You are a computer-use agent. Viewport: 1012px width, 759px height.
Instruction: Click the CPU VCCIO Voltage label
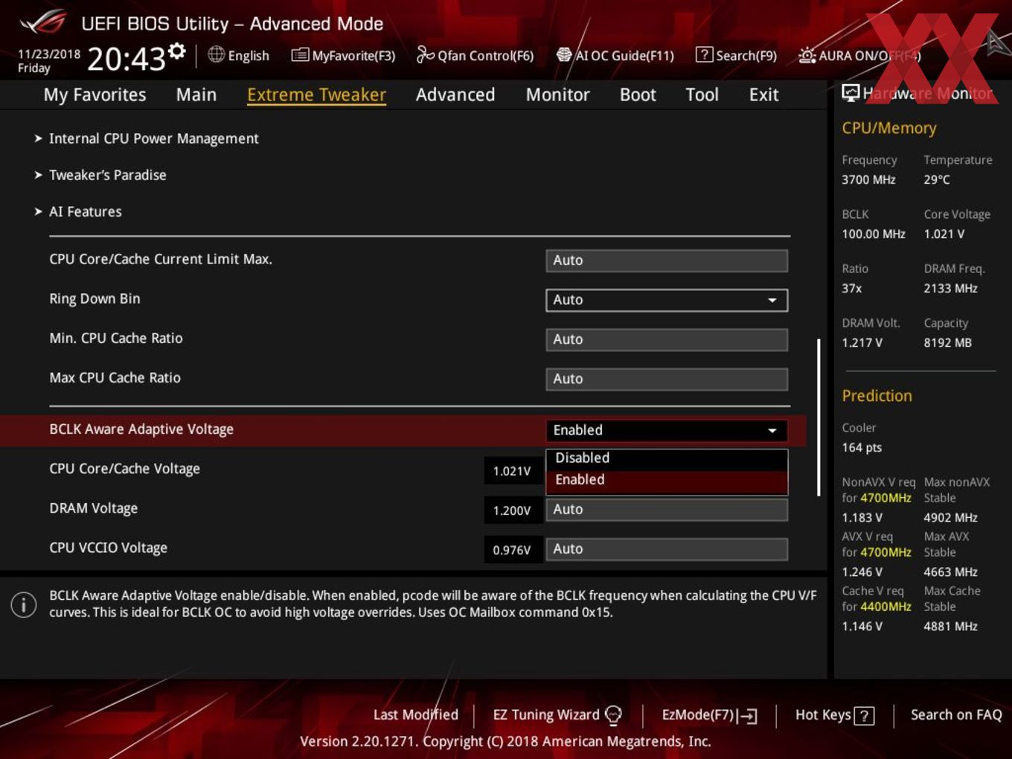(108, 548)
